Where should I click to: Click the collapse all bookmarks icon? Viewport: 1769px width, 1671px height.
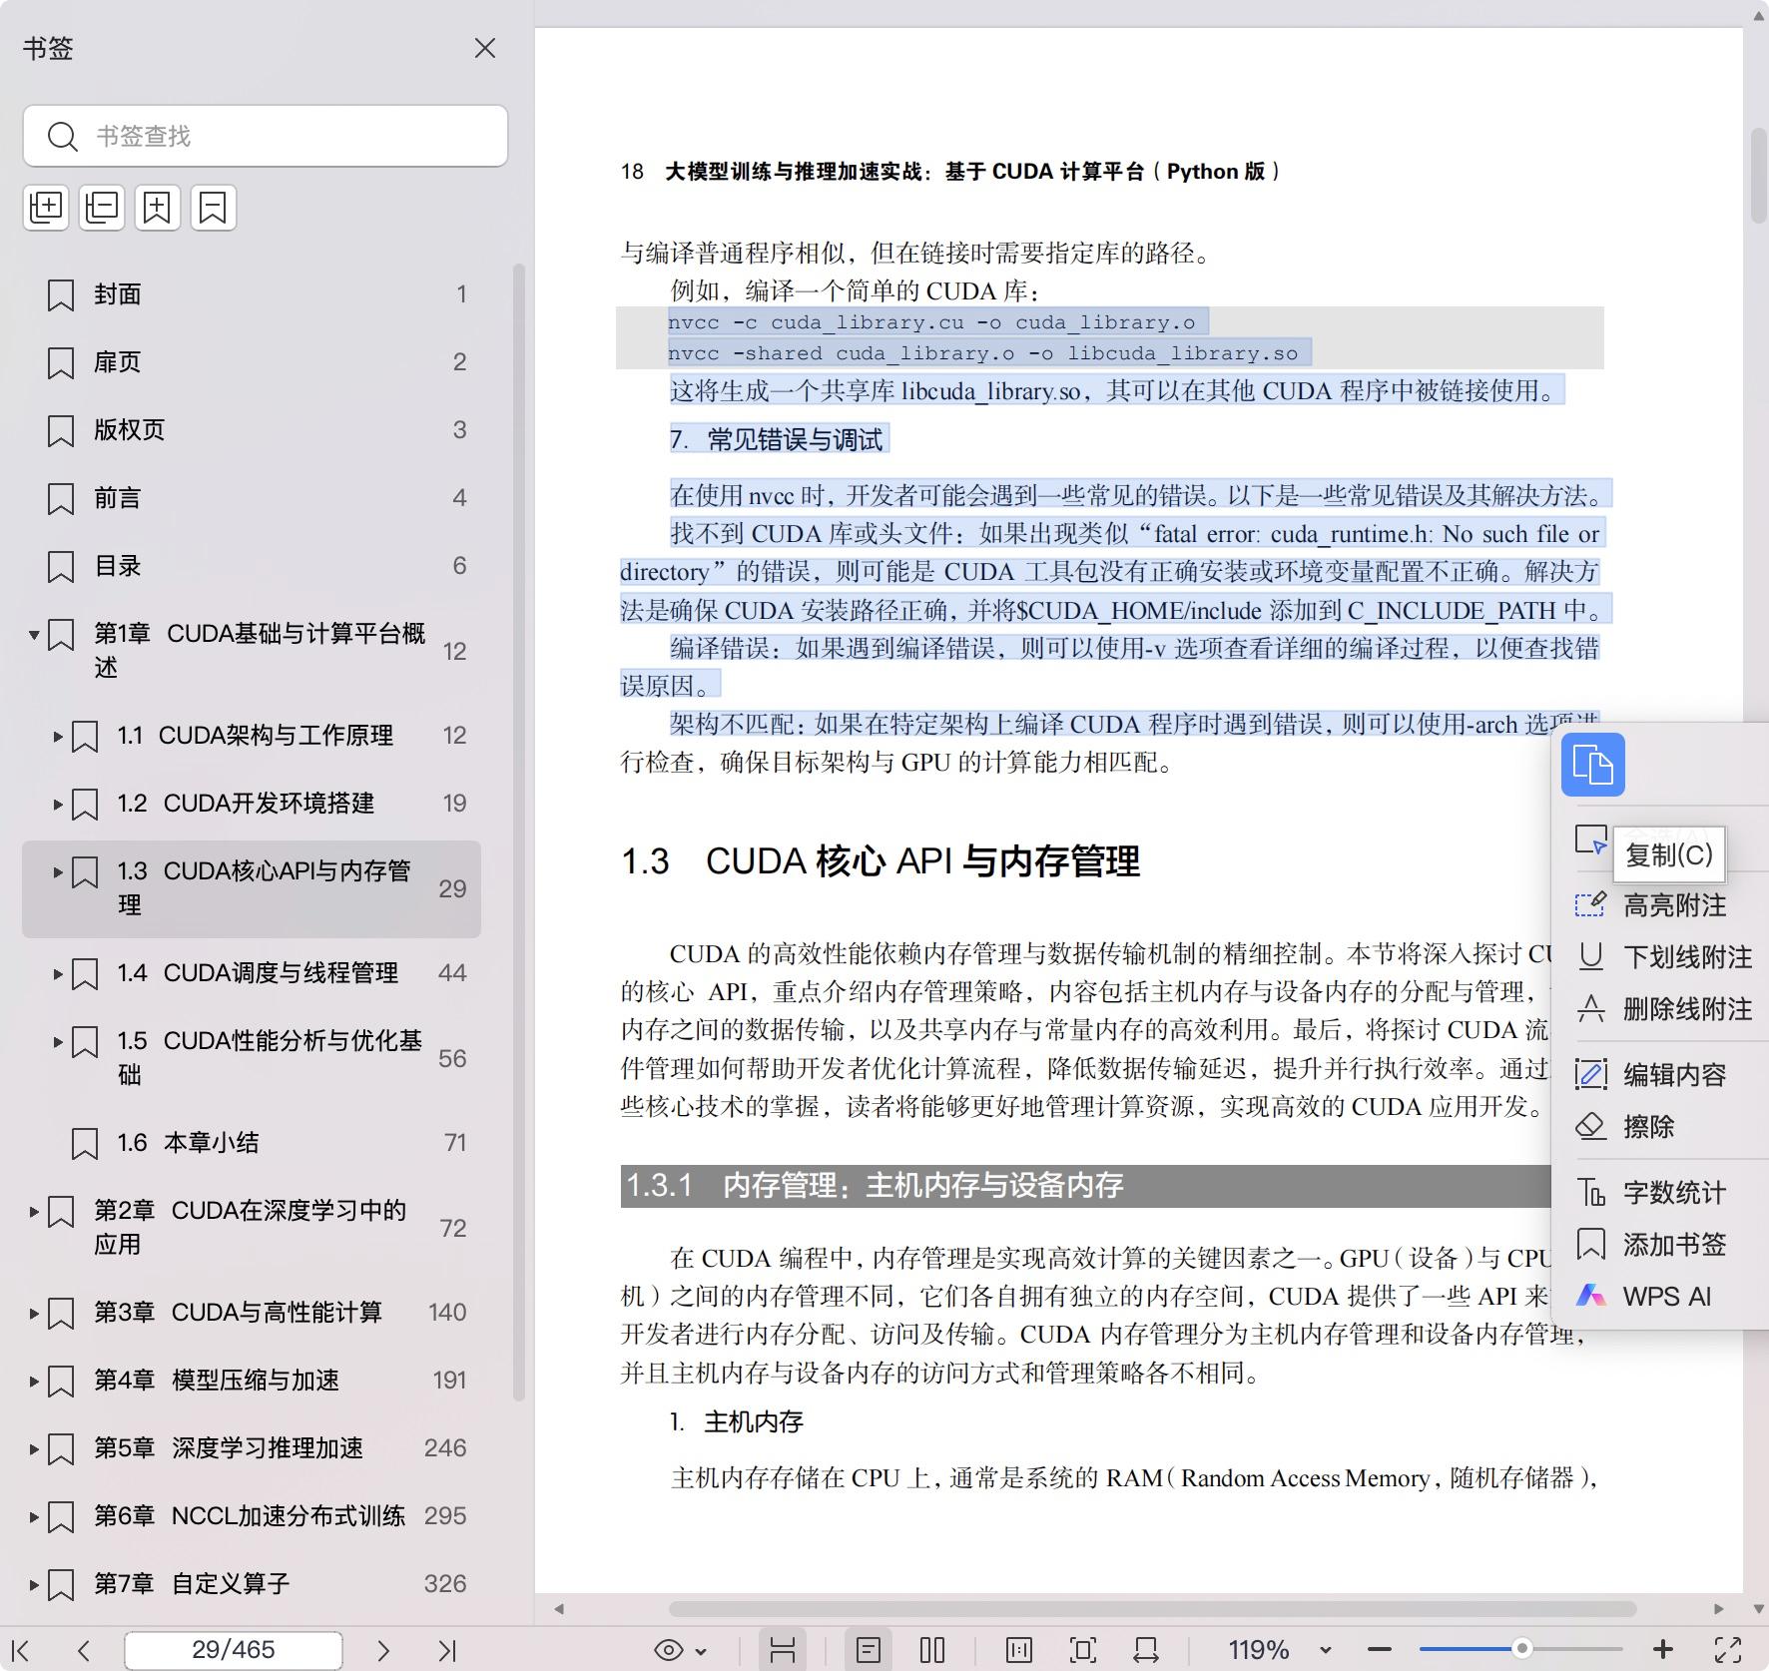click(x=102, y=208)
